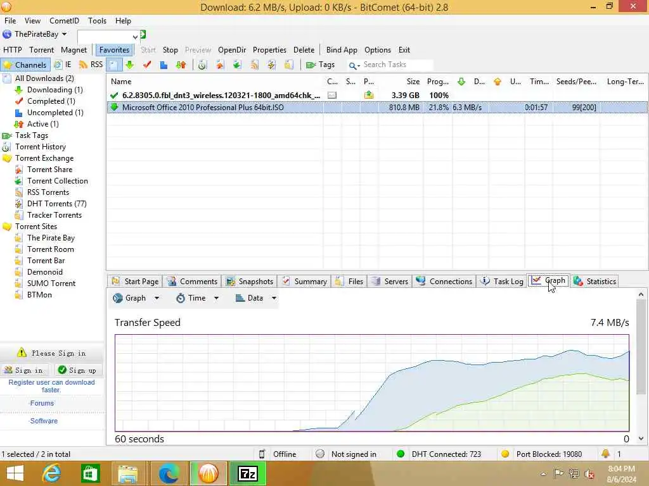This screenshot has width=649, height=486.
Task: Click the download speed arrow column header
Action: click(x=461, y=82)
